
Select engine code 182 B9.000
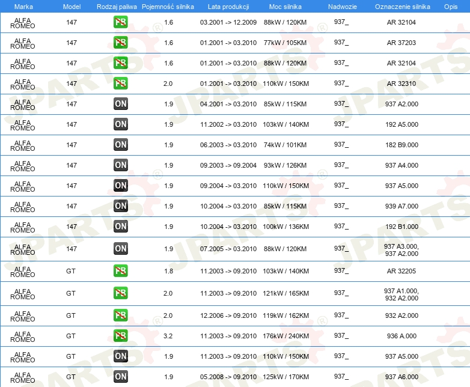pos(401,145)
